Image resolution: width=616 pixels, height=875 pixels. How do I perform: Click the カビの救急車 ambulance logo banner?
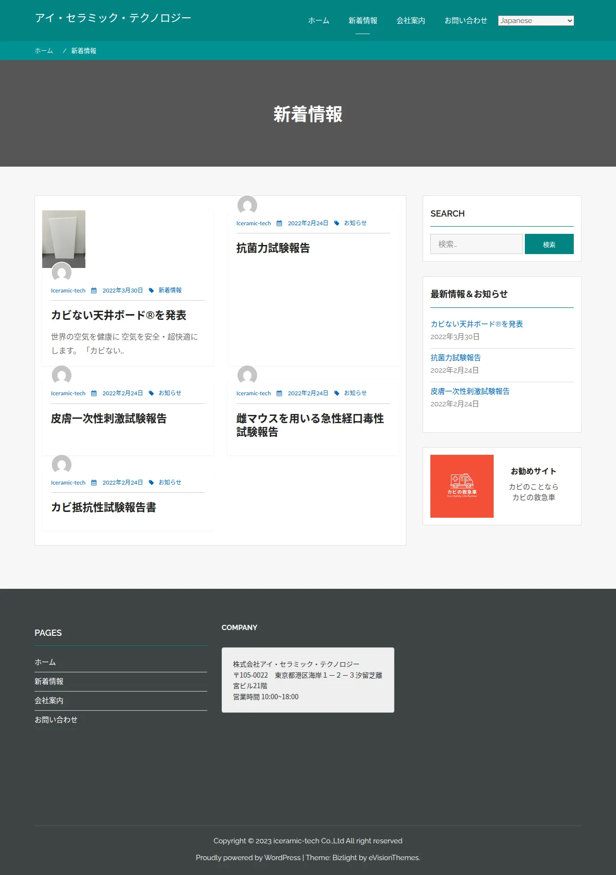point(462,486)
